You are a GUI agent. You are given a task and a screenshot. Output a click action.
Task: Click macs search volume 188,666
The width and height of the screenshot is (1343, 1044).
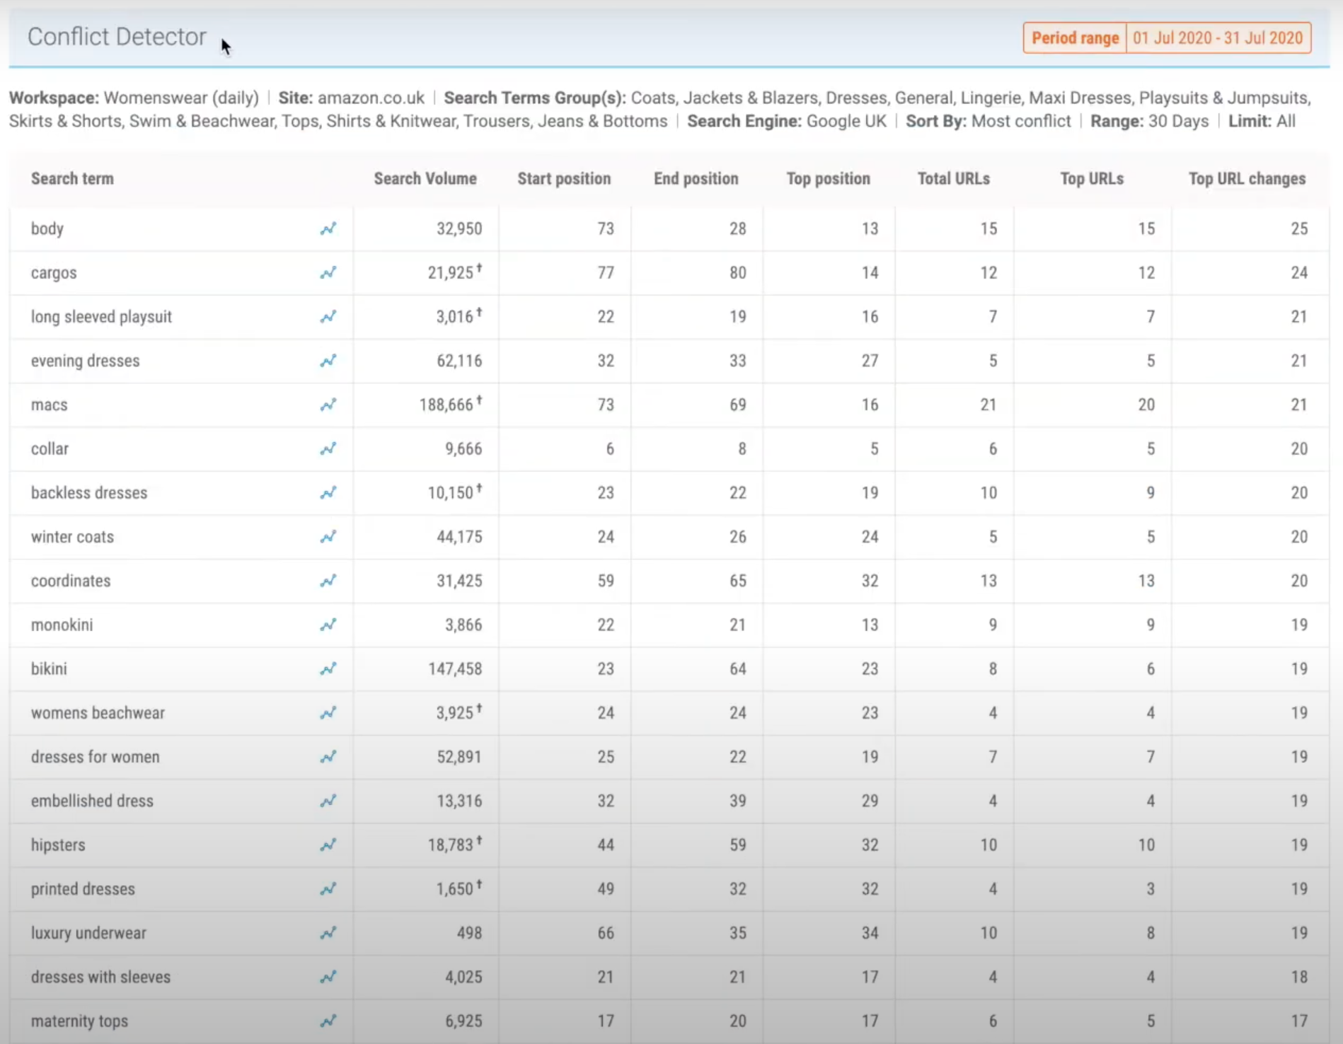tap(446, 405)
